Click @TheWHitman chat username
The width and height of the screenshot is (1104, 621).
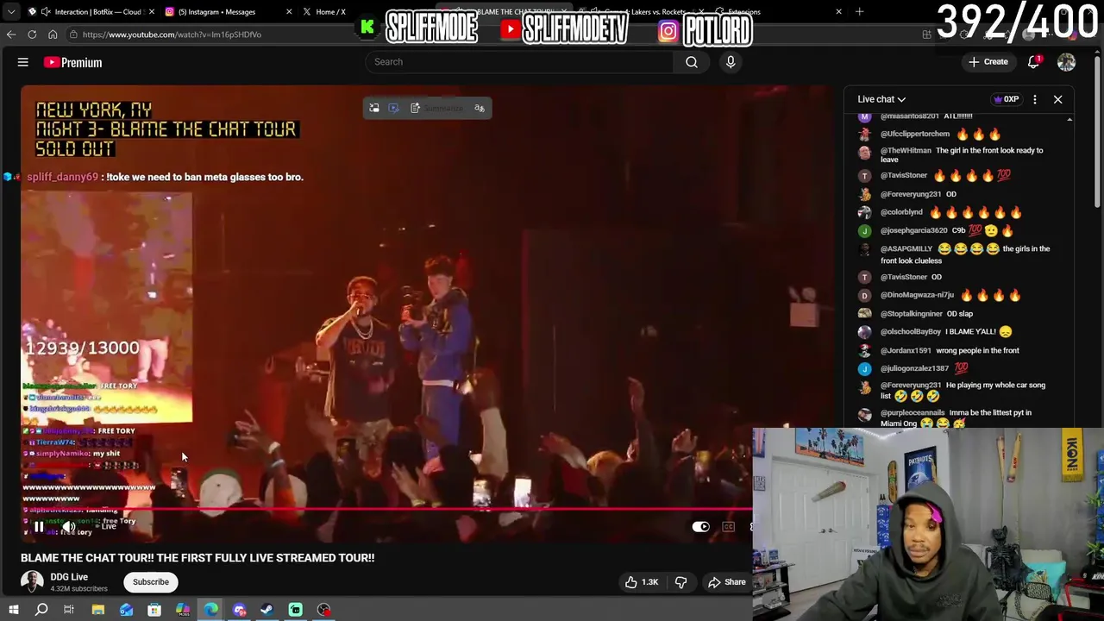pyautogui.click(x=906, y=150)
